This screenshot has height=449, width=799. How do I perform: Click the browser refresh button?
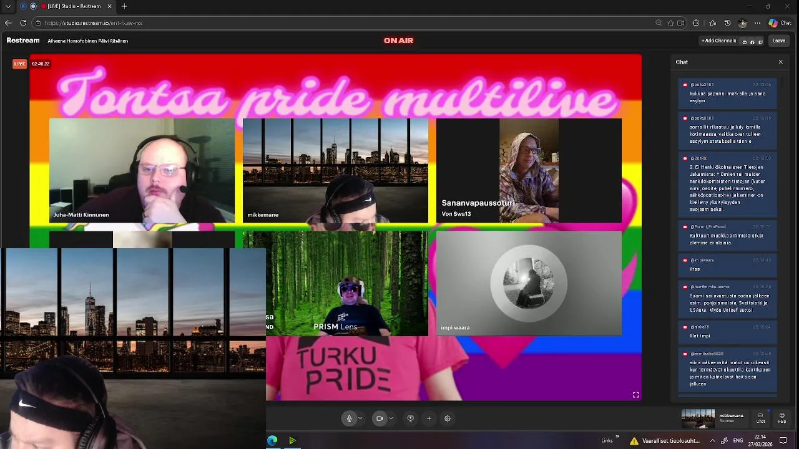pos(23,23)
